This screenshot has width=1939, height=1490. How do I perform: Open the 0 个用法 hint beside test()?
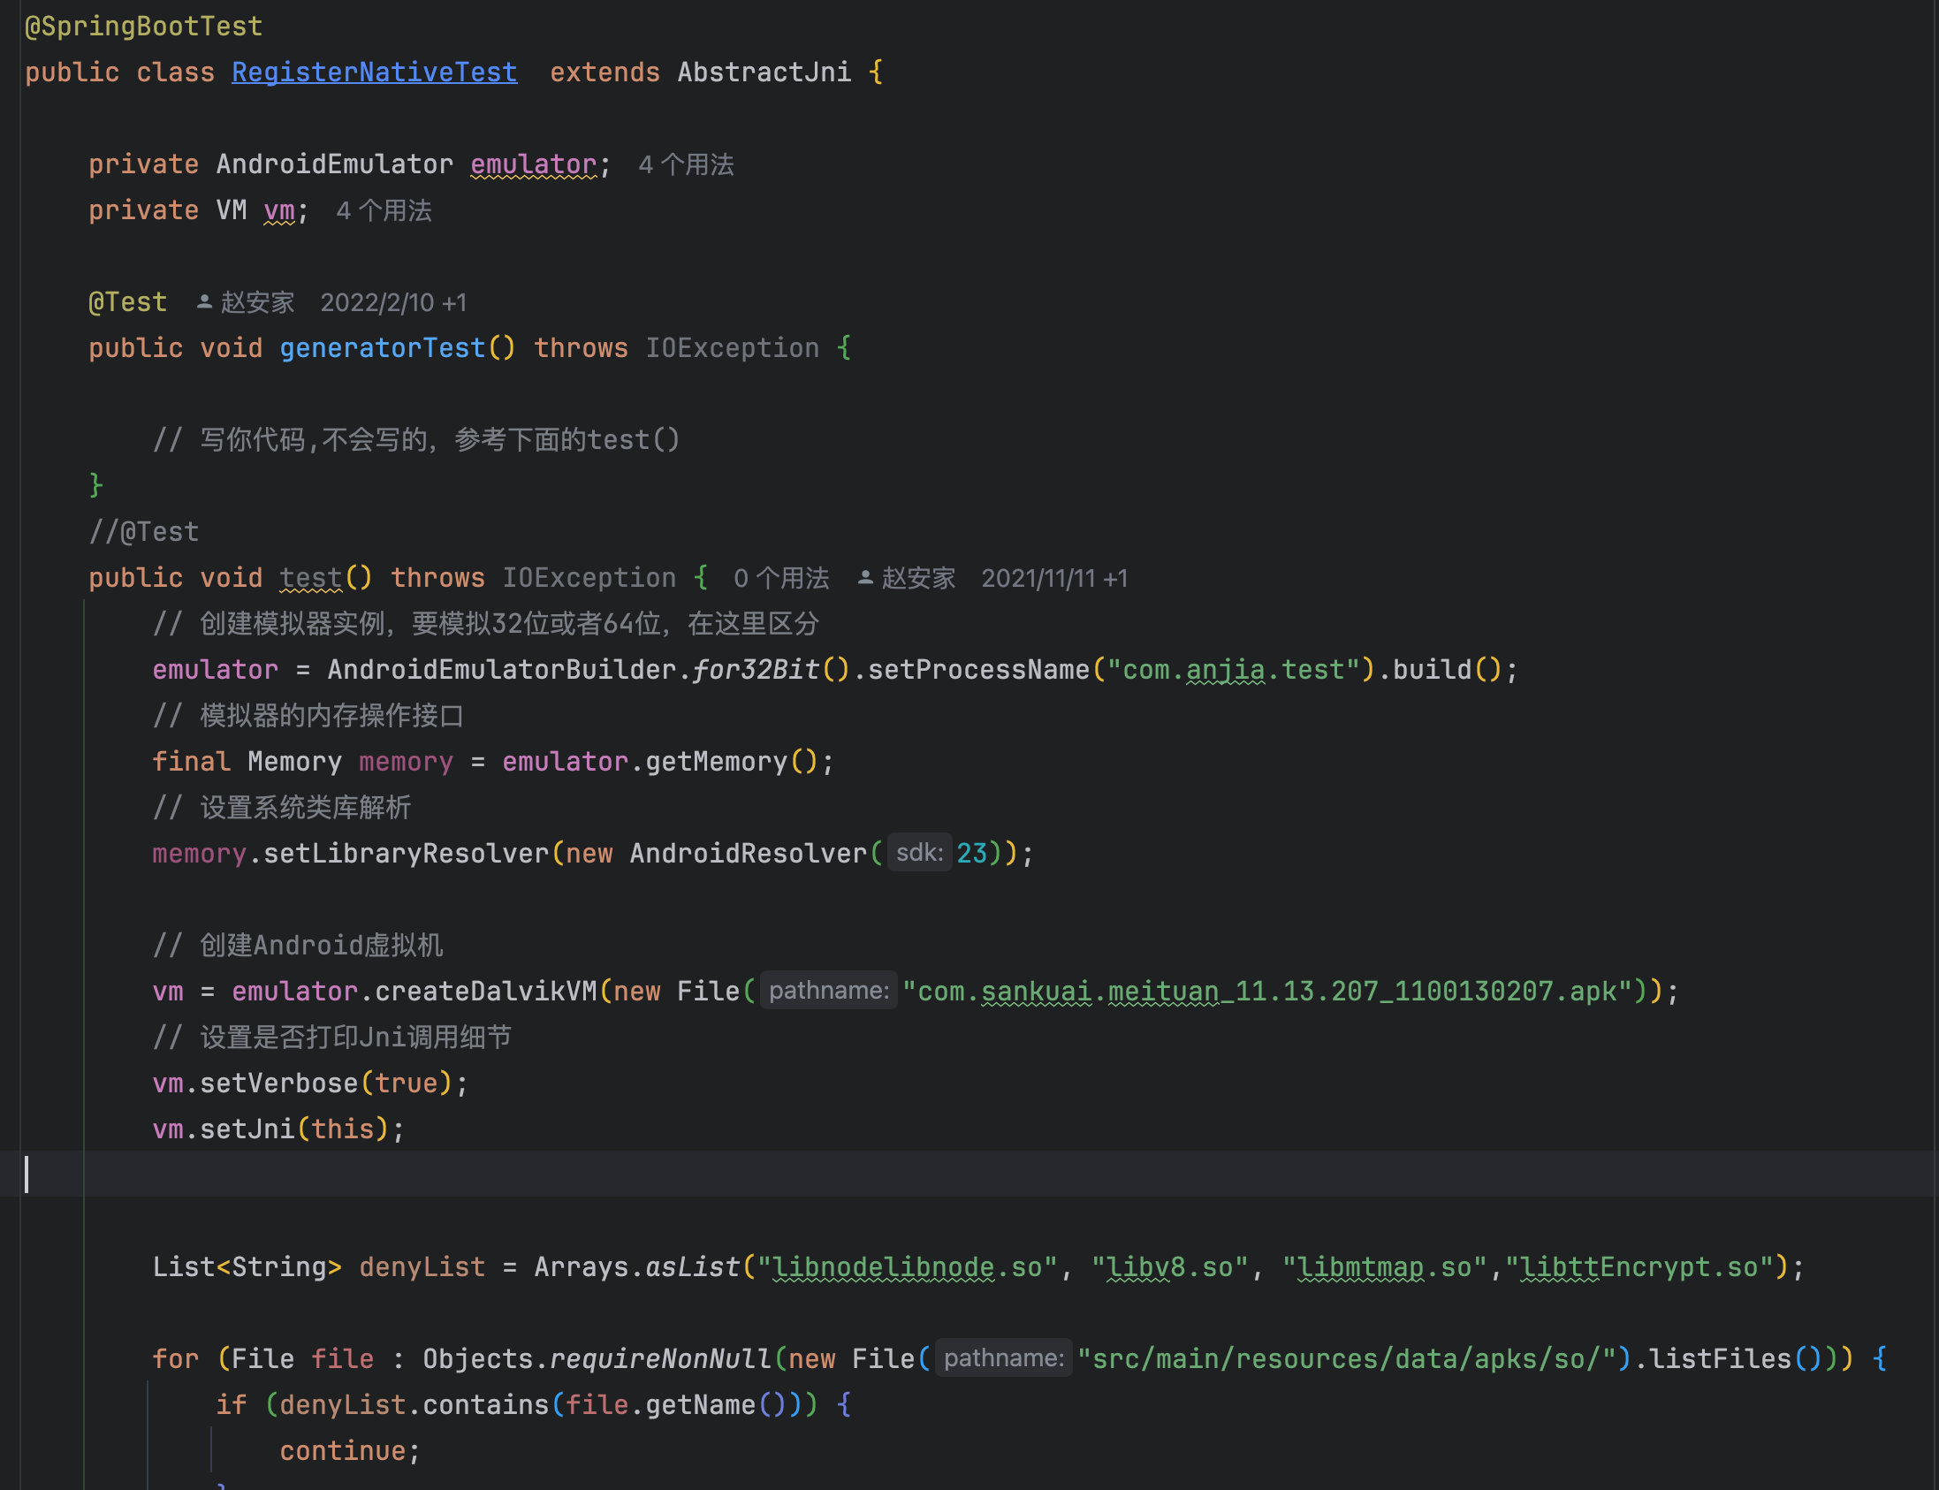(780, 578)
